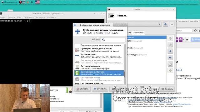
Task: Open the Правка menu in Terminal
Action: (11, 17)
